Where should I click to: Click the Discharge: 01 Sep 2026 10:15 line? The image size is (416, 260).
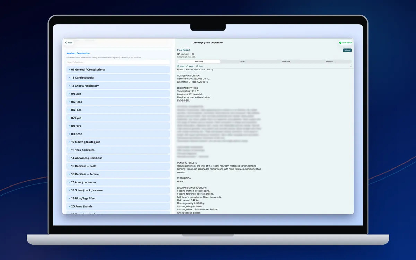193,82
